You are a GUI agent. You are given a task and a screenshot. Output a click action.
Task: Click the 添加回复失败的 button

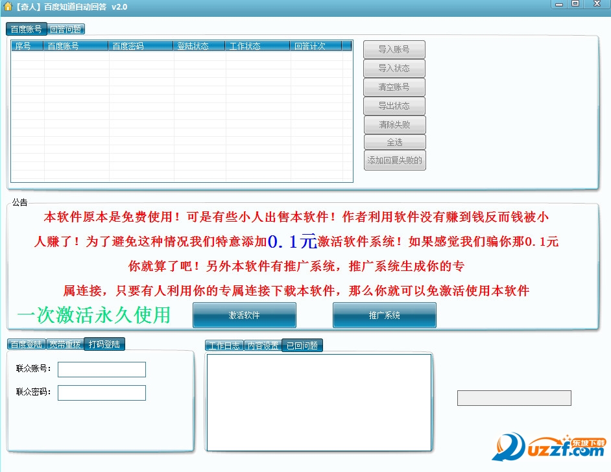coord(394,160)
